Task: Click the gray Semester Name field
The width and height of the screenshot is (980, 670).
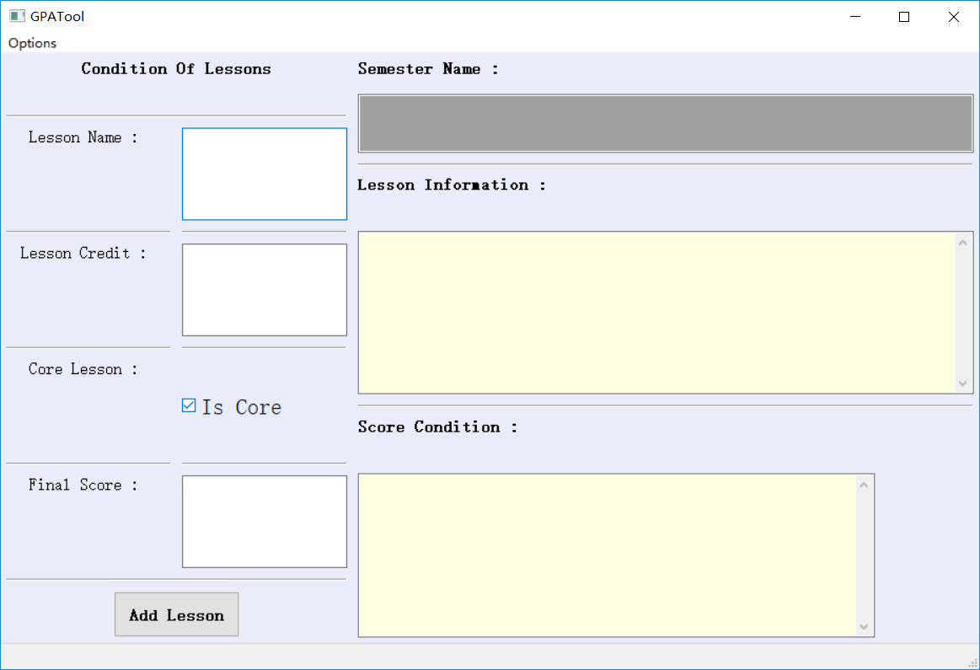Action: coord(666,123)
